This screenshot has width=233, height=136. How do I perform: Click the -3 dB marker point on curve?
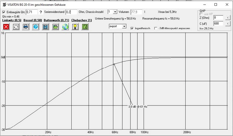[x=114, y=64]
